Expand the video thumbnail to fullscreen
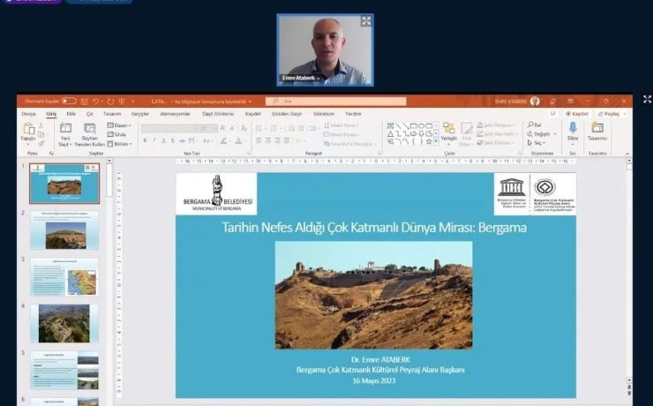This screenshot has height=406, width=653. tap(366, 21)
